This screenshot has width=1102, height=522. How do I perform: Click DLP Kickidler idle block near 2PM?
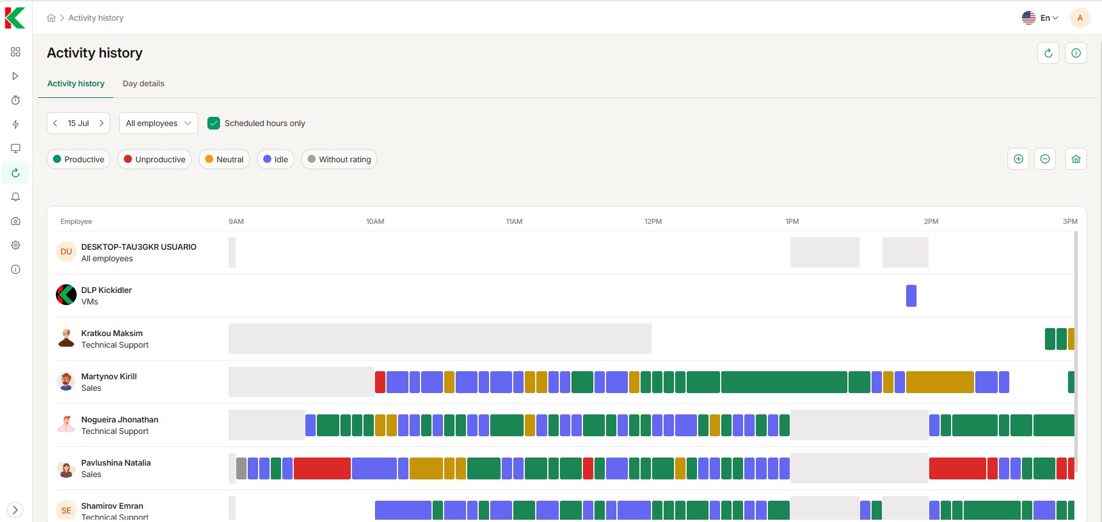(911, 296)
